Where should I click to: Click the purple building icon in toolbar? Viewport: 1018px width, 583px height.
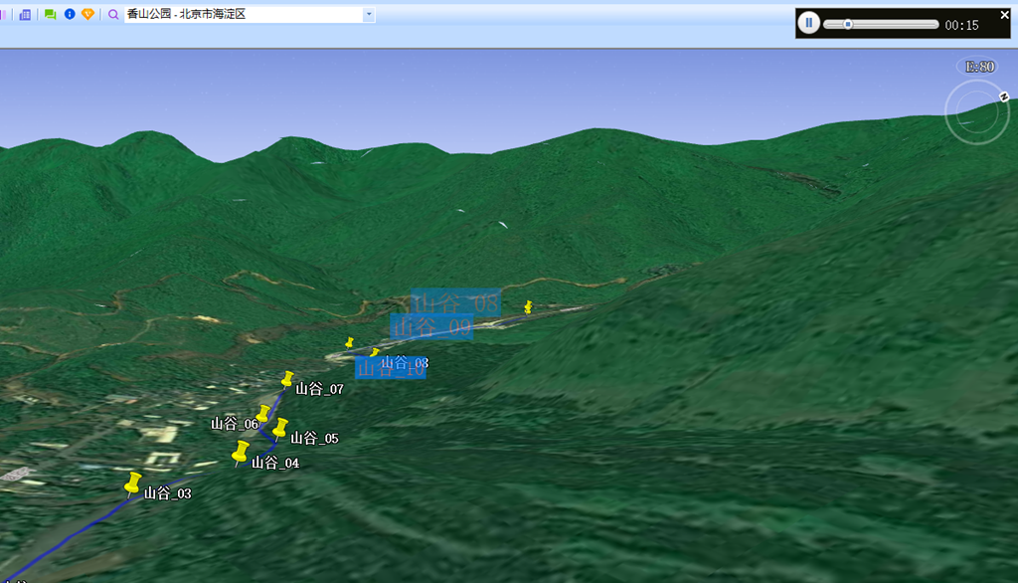point(25,14)
